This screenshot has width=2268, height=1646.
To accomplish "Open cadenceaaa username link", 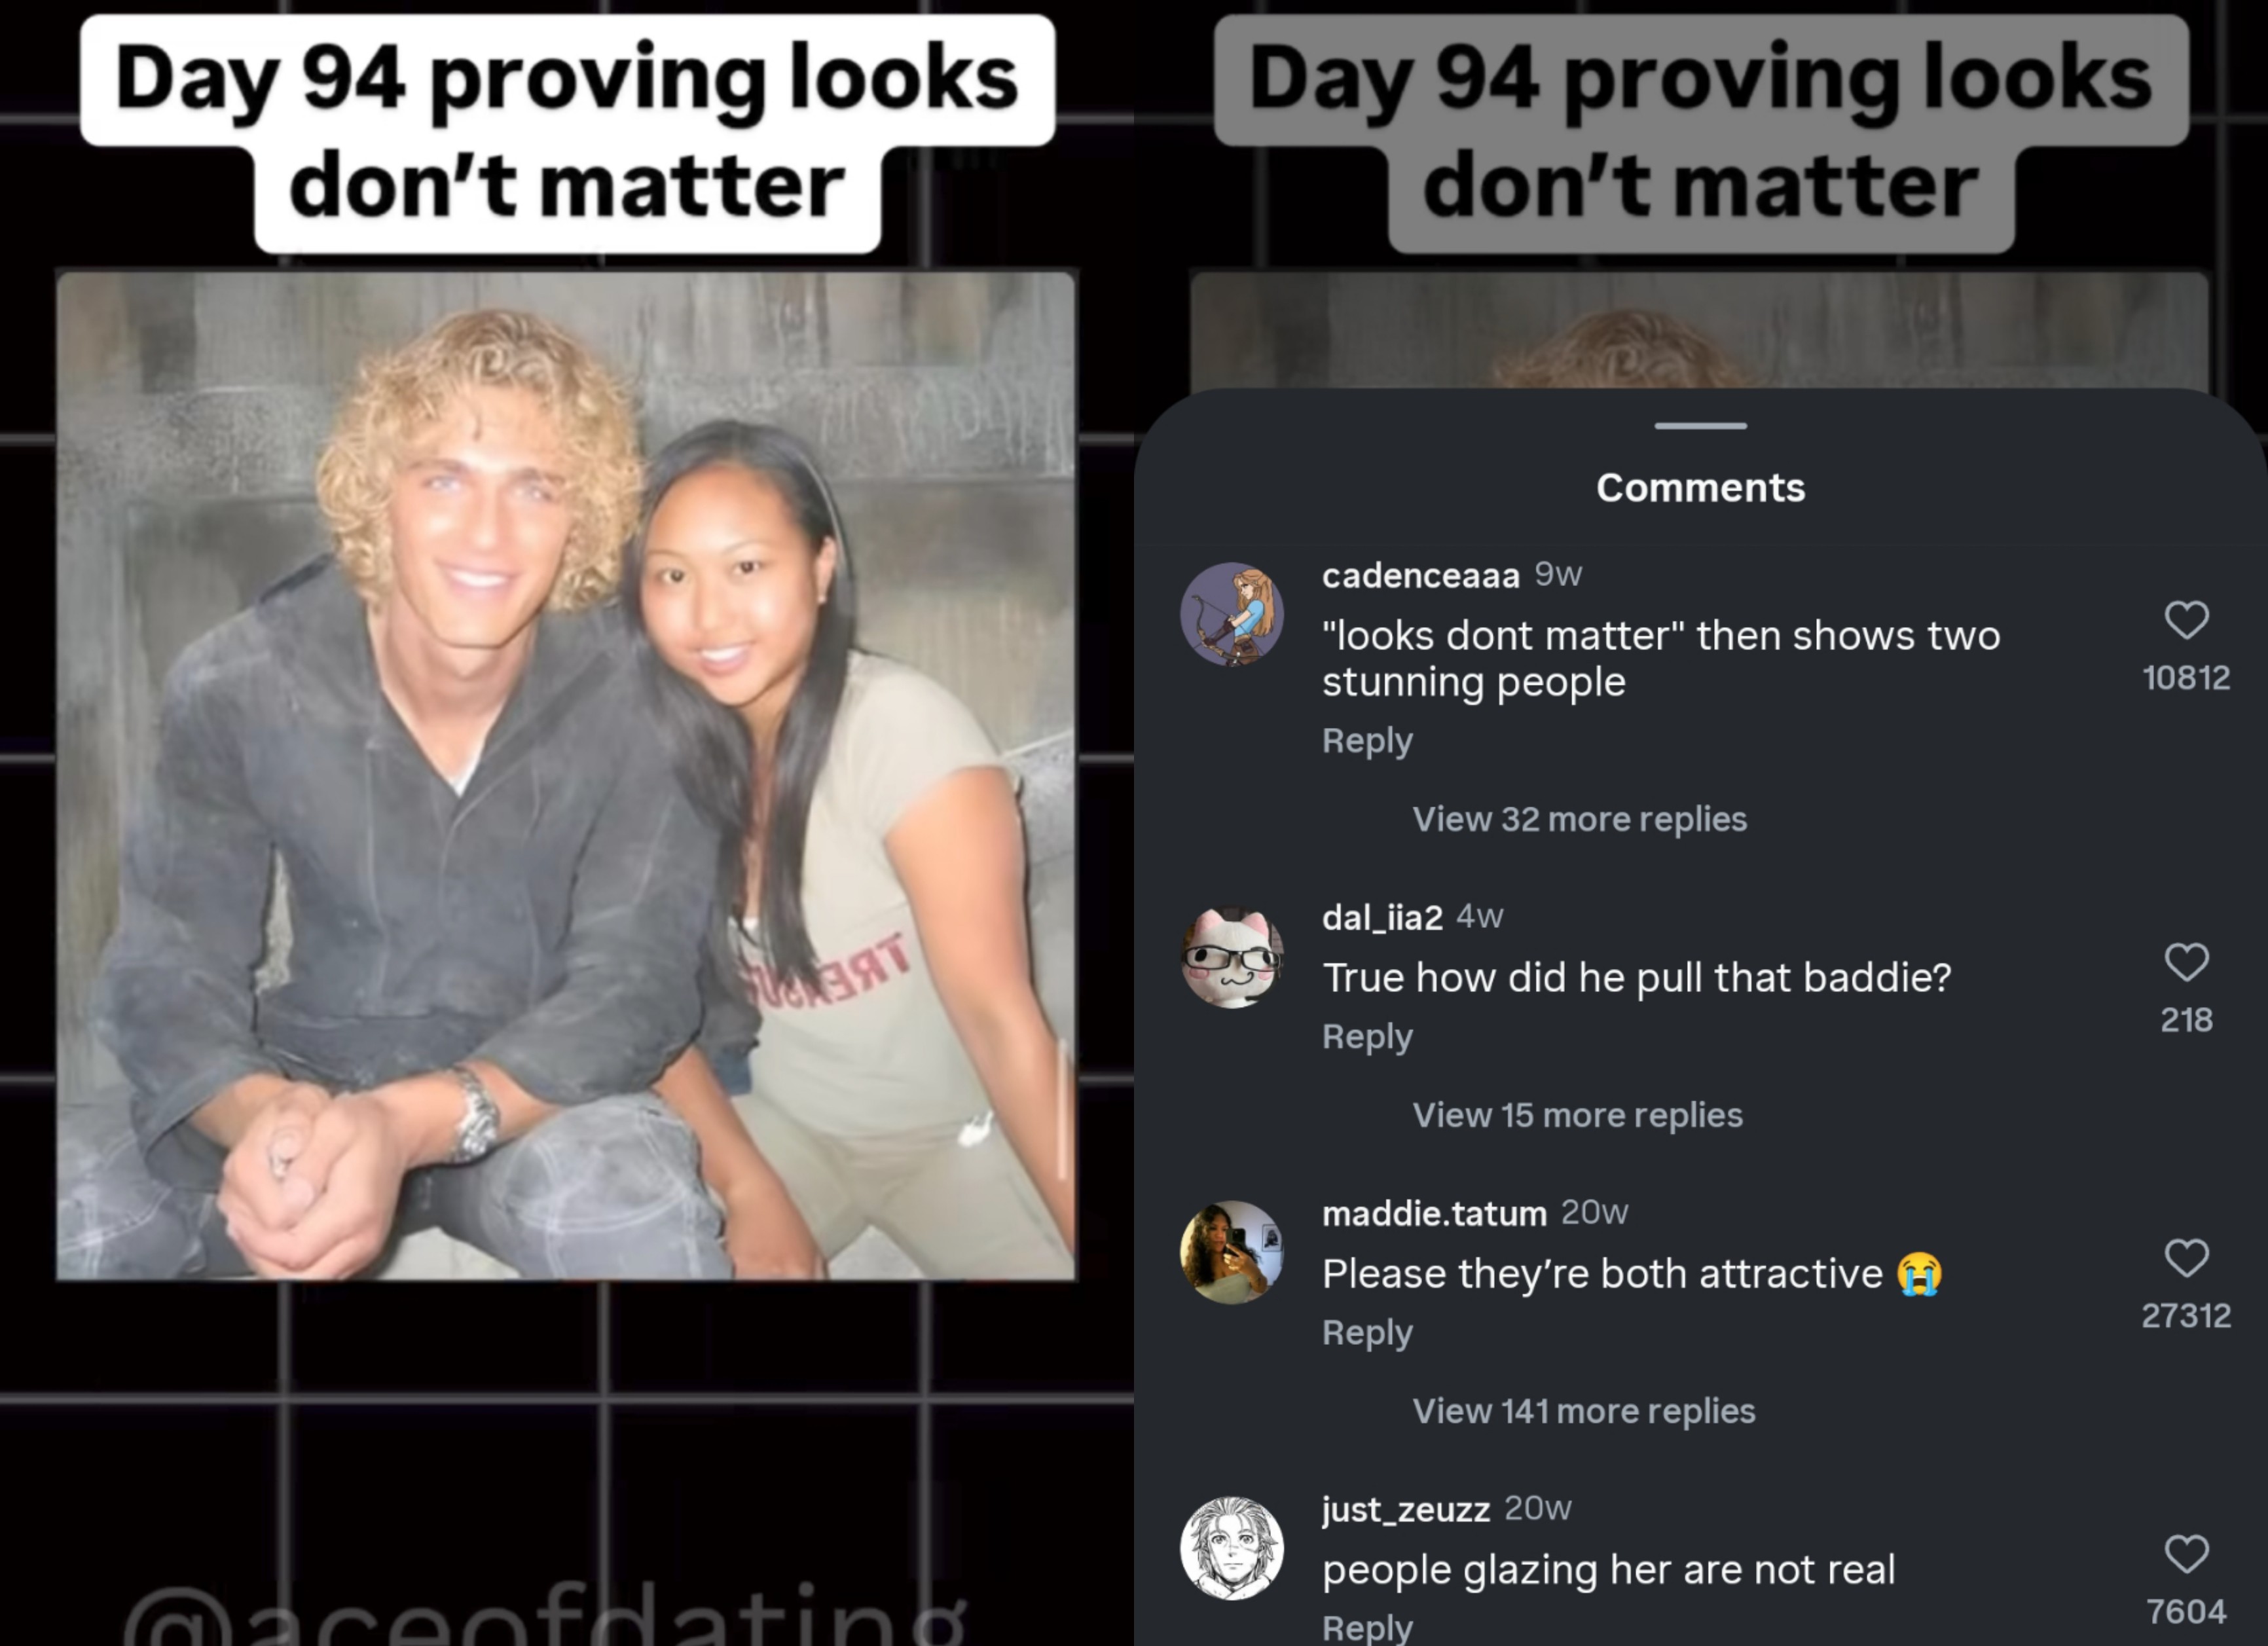I will pos(1420,575).
